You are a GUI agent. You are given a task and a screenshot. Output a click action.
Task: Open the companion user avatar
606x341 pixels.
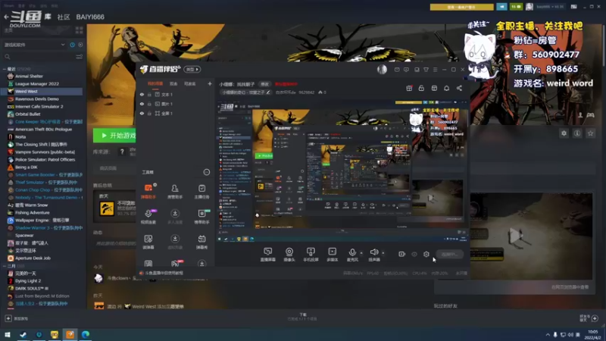[x=382, y=69]
